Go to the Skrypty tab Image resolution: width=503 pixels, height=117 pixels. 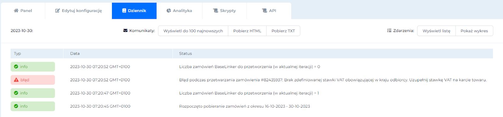tap(224, 11)
